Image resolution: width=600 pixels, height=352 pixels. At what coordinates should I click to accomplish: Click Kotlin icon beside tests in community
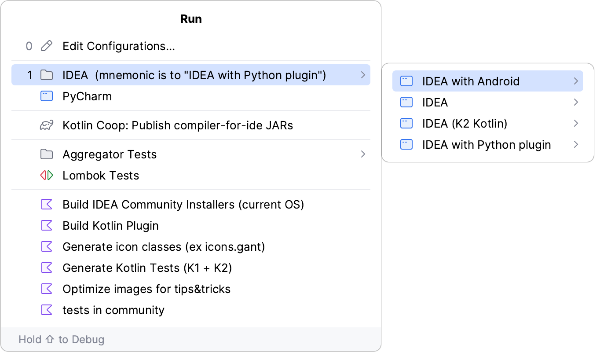[47, 310]
